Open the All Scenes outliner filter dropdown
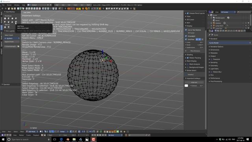Image resolution: width=252 pixels, height=142 pixels. (x=228, y=12)
